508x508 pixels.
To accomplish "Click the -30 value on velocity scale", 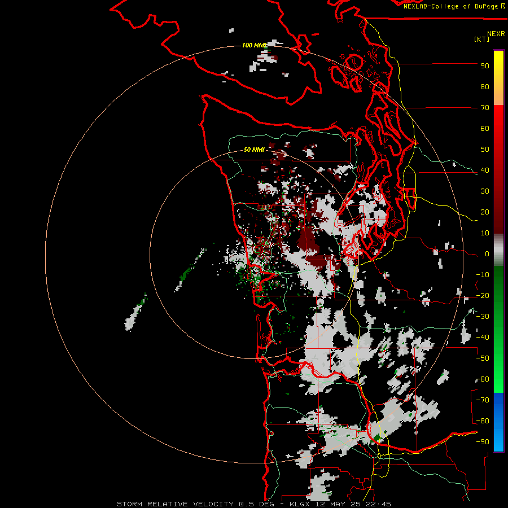I will (x=483, y=317).
